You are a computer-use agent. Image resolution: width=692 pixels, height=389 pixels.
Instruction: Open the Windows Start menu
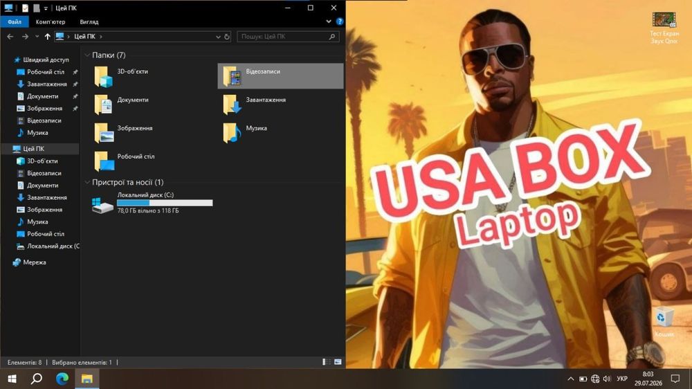(x=12, y=379)
